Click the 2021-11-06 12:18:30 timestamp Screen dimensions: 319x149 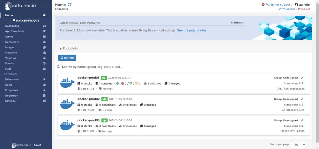point(121,120)
